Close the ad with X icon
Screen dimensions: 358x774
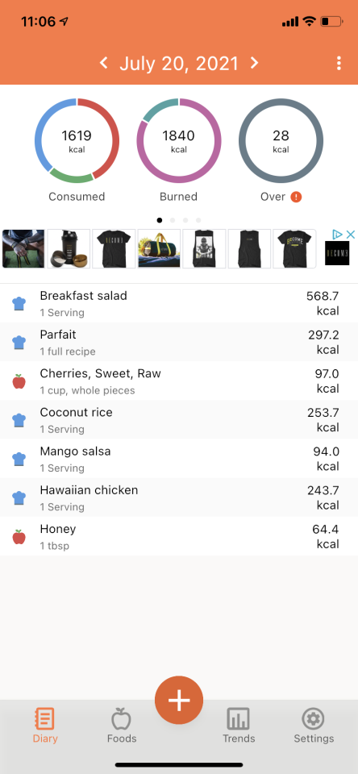pos(350,234)
